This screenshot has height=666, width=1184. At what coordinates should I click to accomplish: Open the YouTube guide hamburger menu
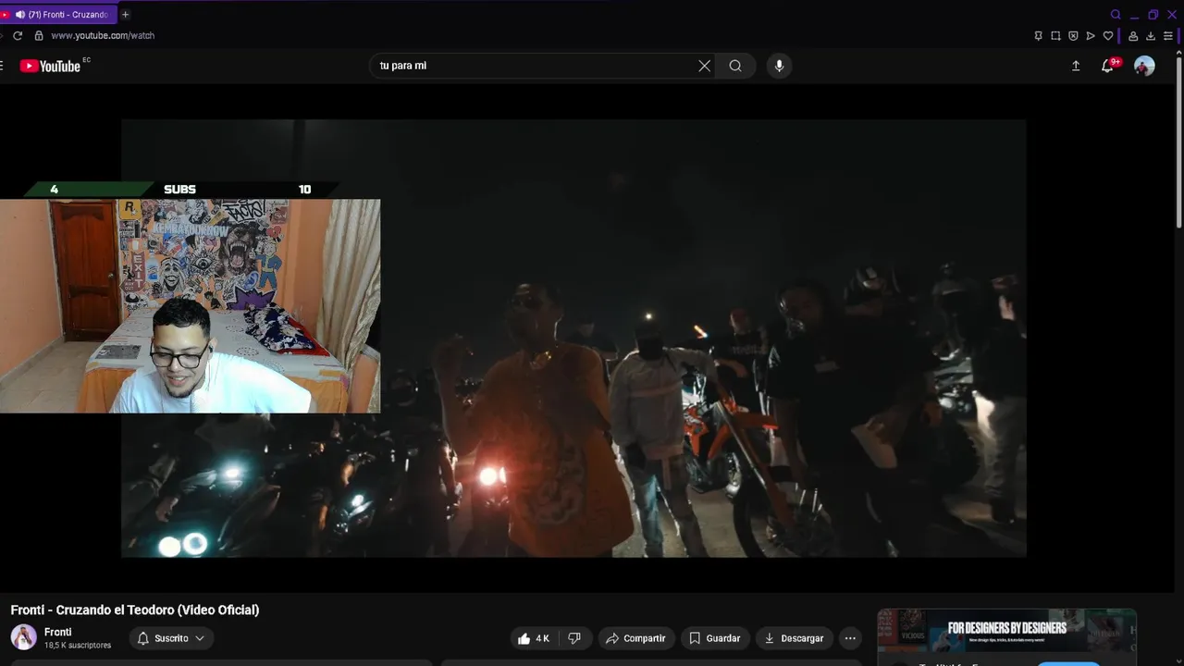tap(2, 66)
